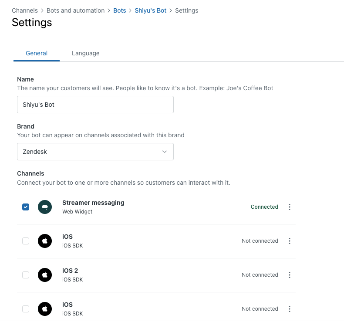Click the Apple icon on the first iOS row
Screen dimensions: 344x322
click(x=45, y=241)
